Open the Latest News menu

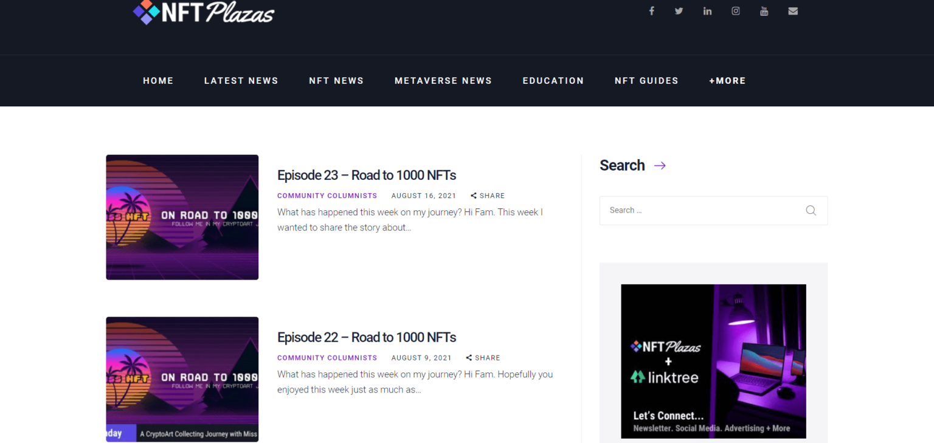[241, 81]
